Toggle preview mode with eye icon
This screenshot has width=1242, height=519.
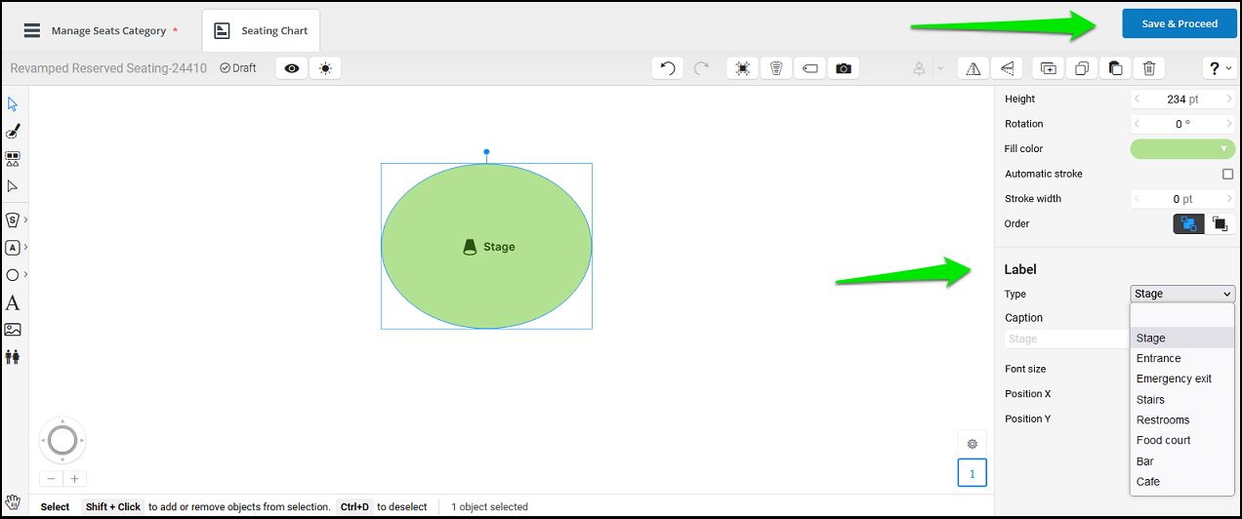[x=291, y=68]
